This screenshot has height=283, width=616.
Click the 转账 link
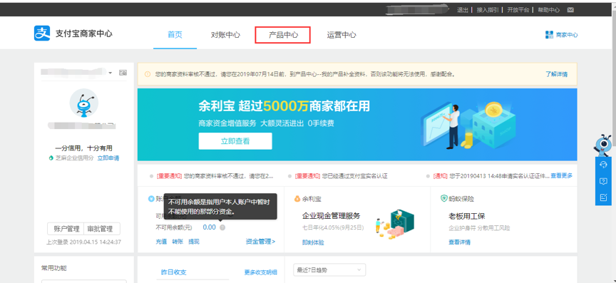(178, 242)
